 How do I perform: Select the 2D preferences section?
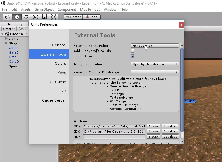[x=49, y=91]
